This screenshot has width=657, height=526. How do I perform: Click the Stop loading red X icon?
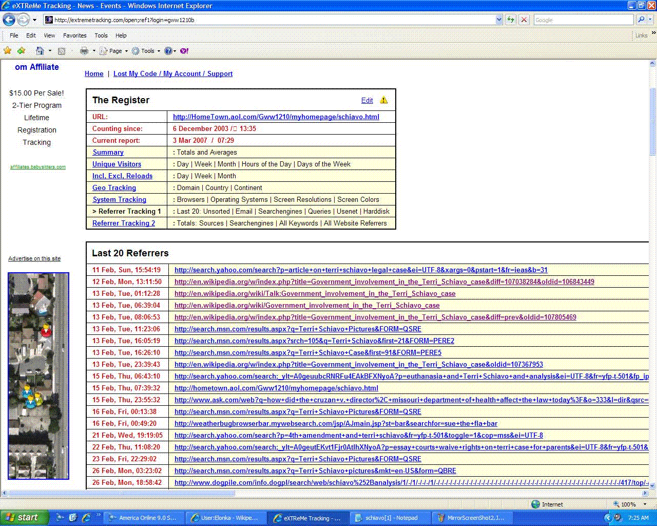524,20
